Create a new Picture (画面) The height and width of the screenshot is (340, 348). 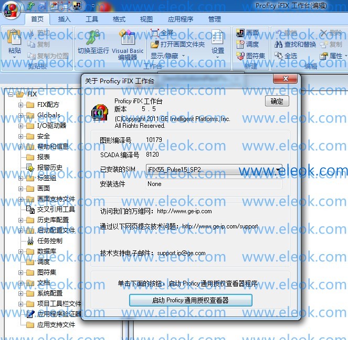(x=247, y=33)
